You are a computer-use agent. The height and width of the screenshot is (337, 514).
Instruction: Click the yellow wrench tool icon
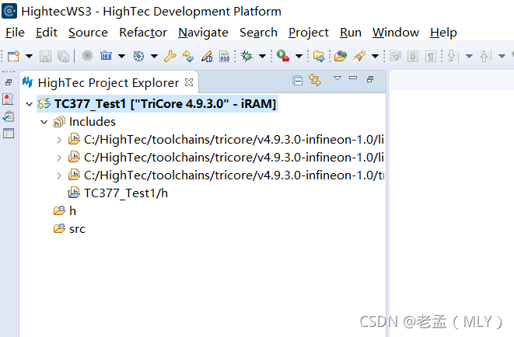[170, 56]
